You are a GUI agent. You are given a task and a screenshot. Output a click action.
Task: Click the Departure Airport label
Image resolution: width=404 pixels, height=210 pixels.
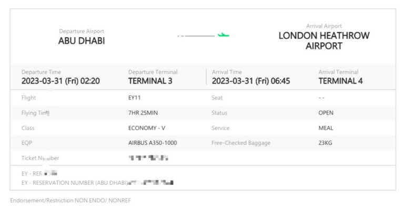point(82,31)
